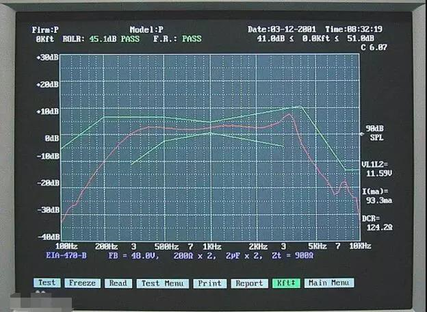Click the Freeze button
Image resolution: width=427 pixels, height=312 pixels.
coord(82,283)
